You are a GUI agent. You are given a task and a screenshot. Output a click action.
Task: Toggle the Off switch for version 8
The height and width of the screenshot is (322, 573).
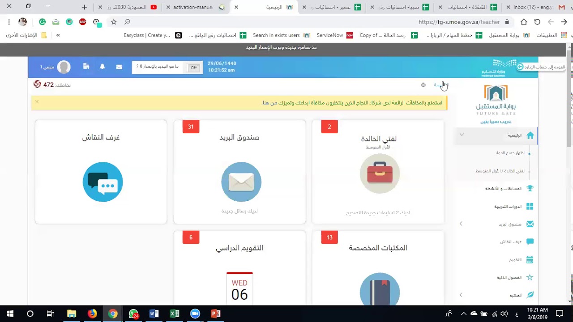pyautogui.click(x=193, y=68)
